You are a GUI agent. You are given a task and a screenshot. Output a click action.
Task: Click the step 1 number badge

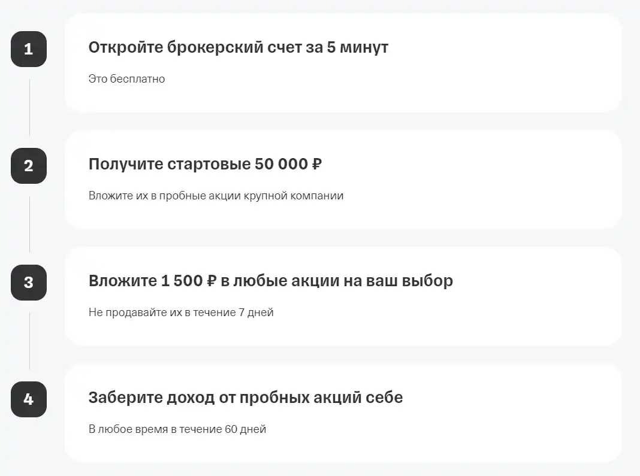29,49
